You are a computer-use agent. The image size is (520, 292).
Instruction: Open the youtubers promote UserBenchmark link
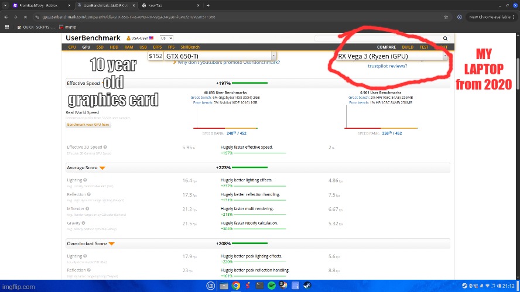click(x=228, y=62)
